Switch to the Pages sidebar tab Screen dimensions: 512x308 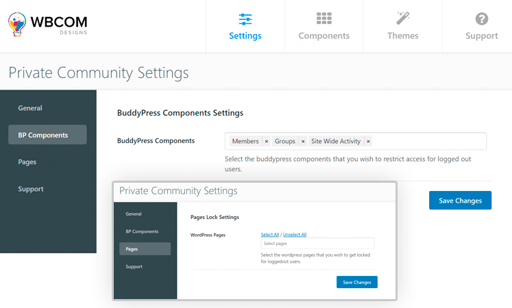pyautogui.click(x=27, y=162)
